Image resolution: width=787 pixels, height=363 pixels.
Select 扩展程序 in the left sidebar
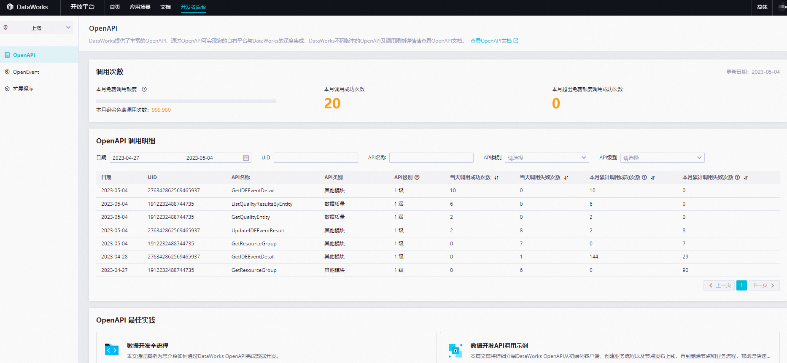point(39,89)
